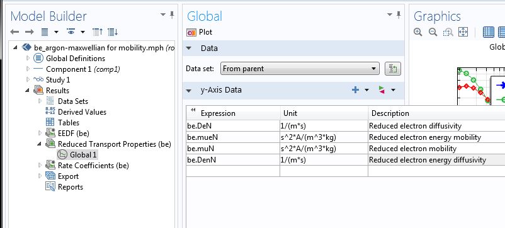This screenshot has height=228, width=505.
Task: Click the Expression column header
Action: point(233,113)
